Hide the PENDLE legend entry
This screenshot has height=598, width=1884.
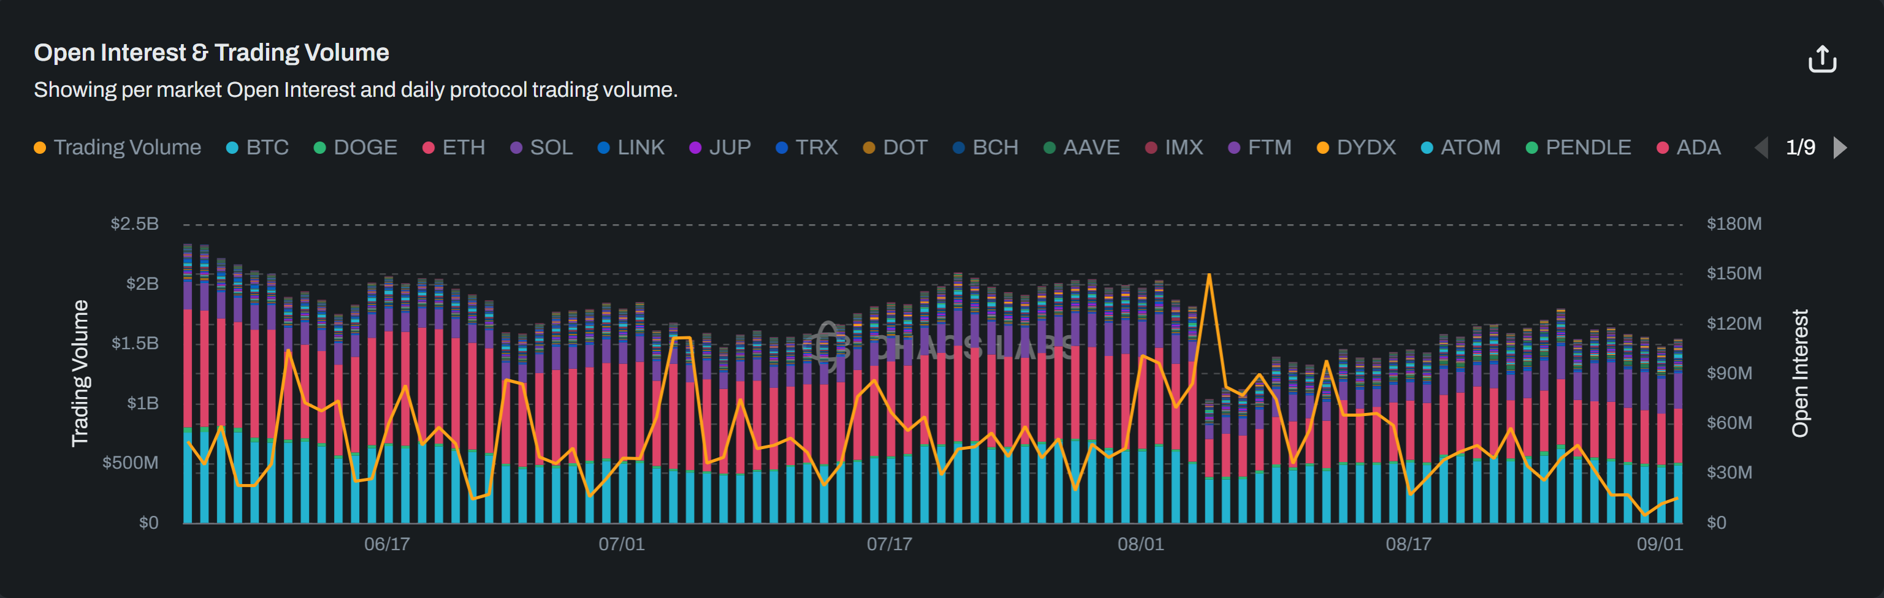(1578, 148)
